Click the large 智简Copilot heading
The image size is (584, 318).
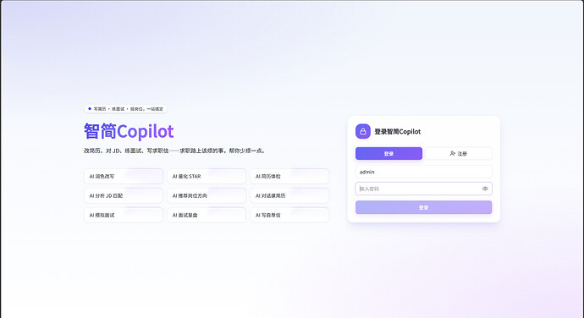(129, 131)
